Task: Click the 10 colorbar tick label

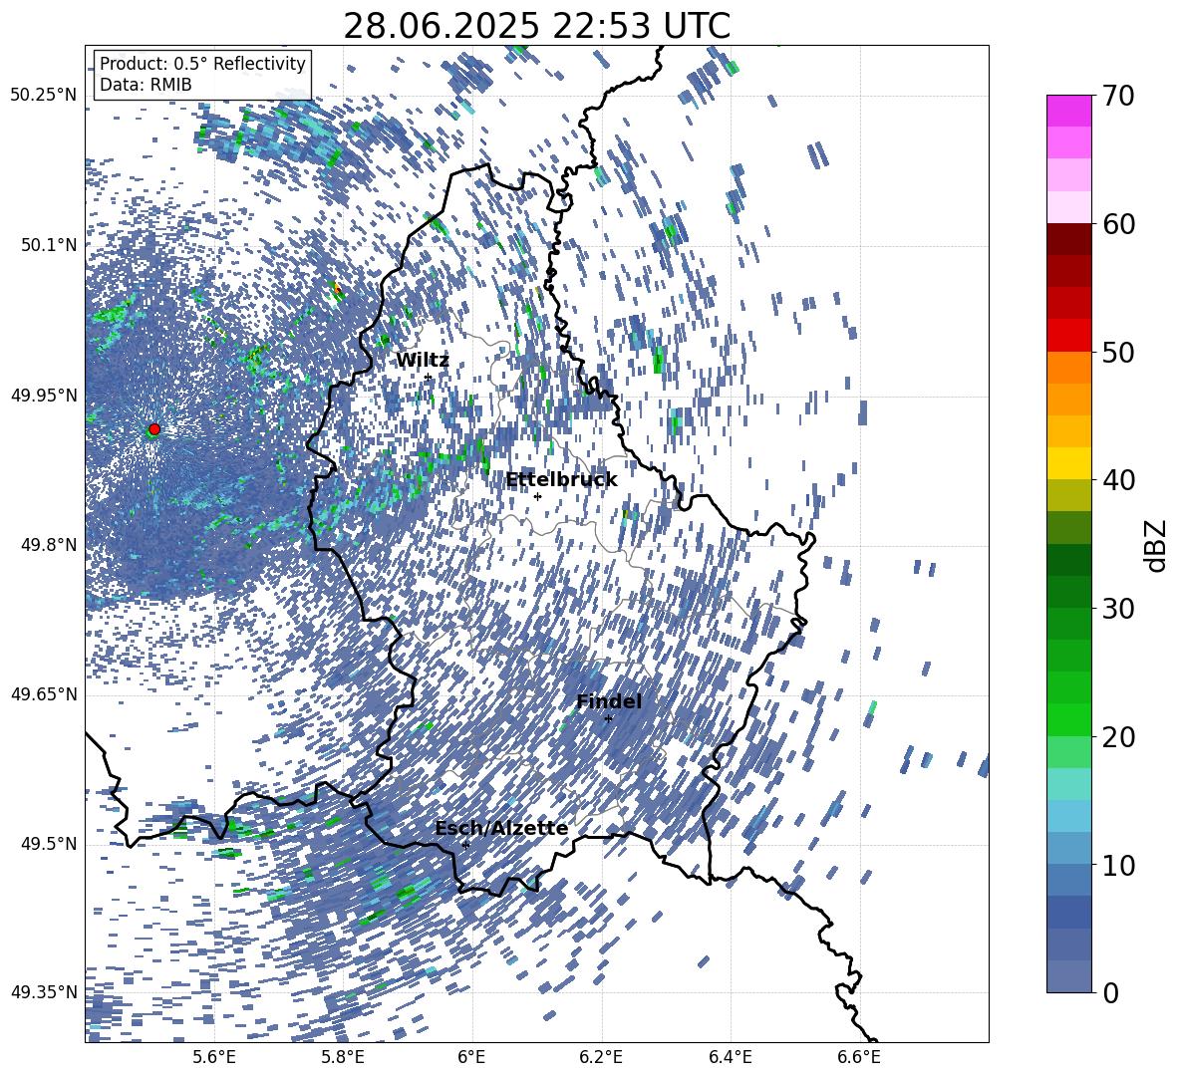Action: point(1119,865)
